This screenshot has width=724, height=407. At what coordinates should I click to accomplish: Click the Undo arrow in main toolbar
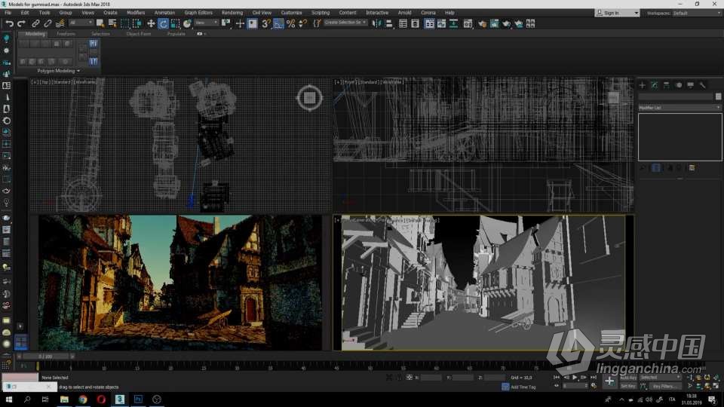coord(10,23)
